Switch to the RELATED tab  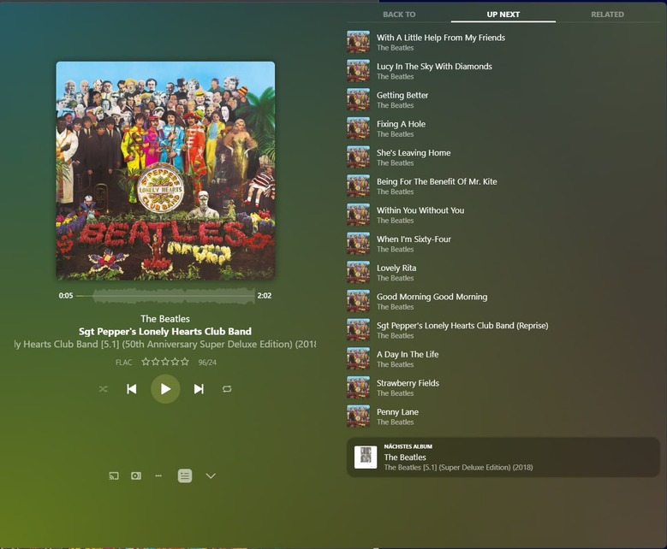(x=607, y=15)
